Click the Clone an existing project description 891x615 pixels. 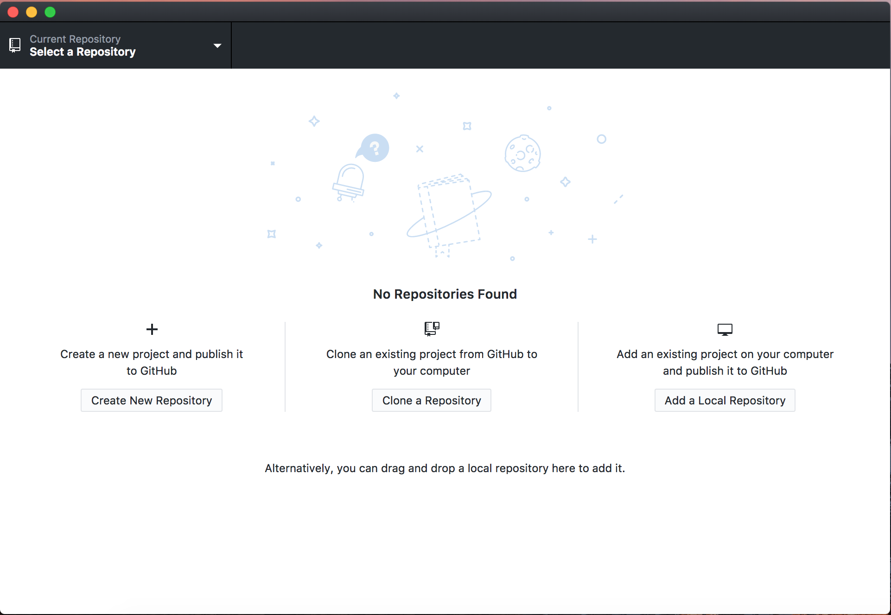click(x=432, y=362)
